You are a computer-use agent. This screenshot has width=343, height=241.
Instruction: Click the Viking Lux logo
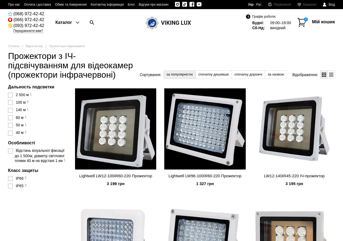tap(168, 23)
